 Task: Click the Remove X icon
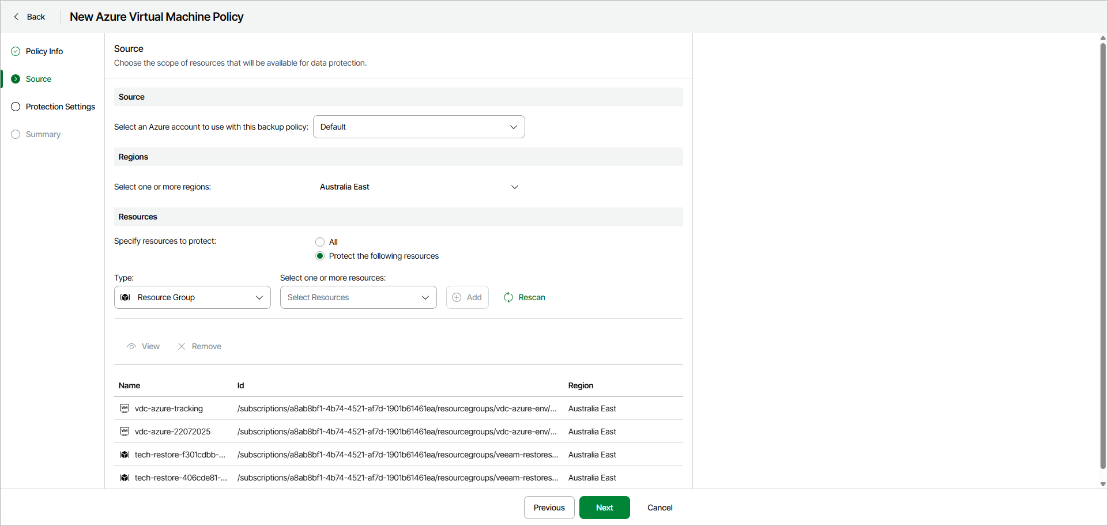(182, 346)
